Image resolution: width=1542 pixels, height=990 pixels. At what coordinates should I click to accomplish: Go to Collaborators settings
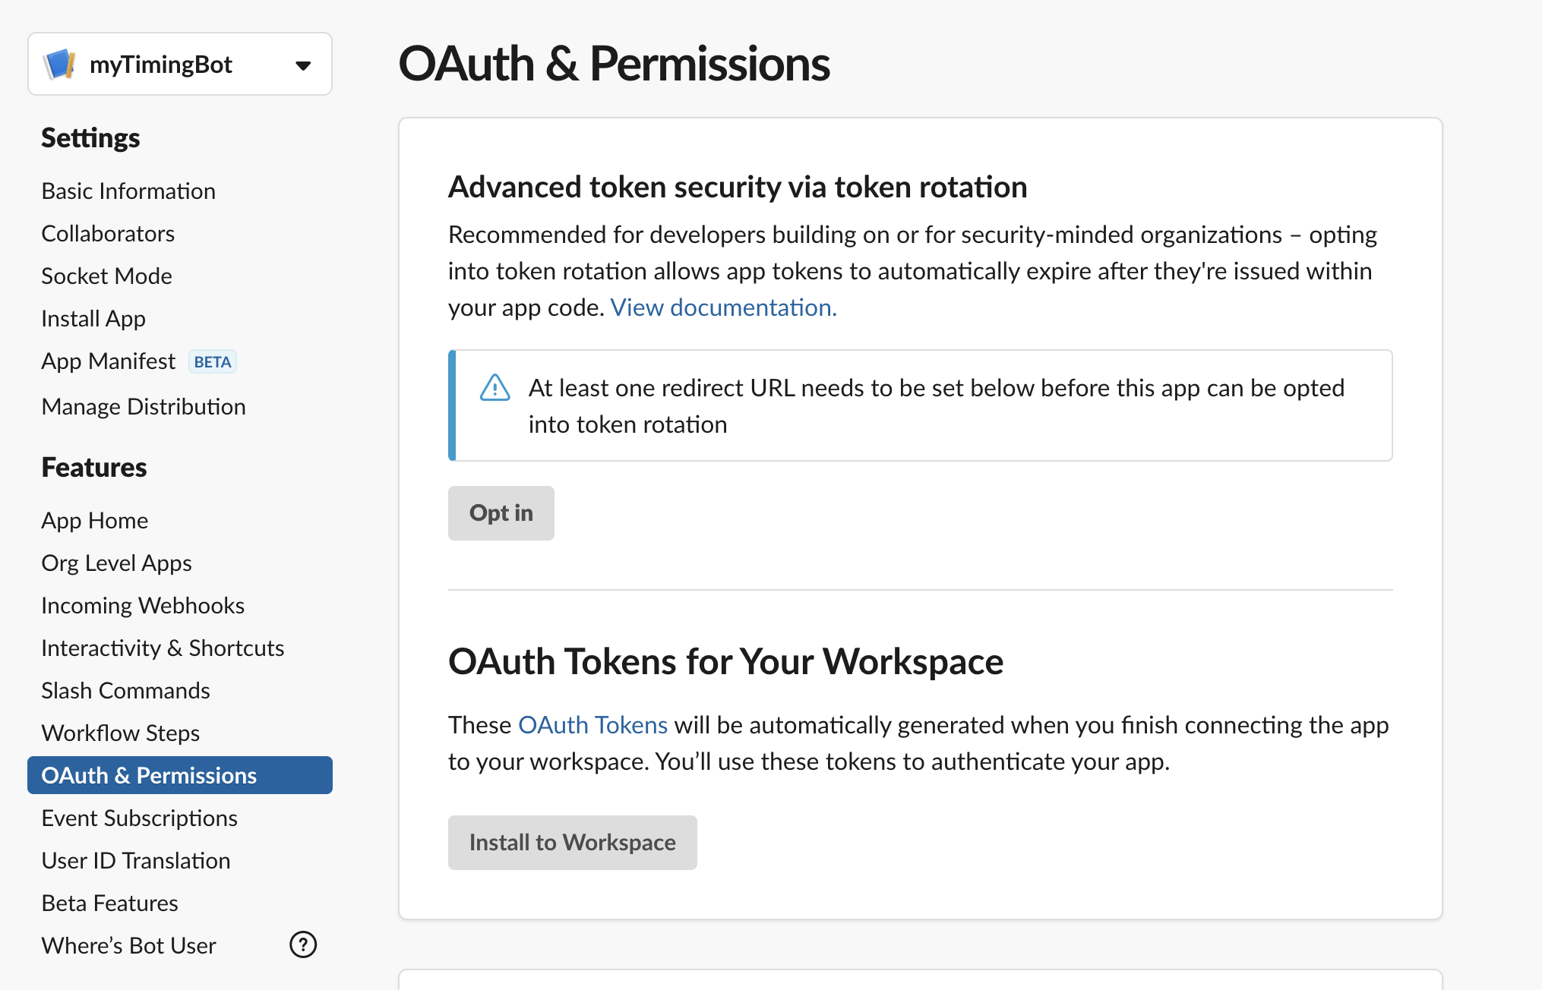108,234
